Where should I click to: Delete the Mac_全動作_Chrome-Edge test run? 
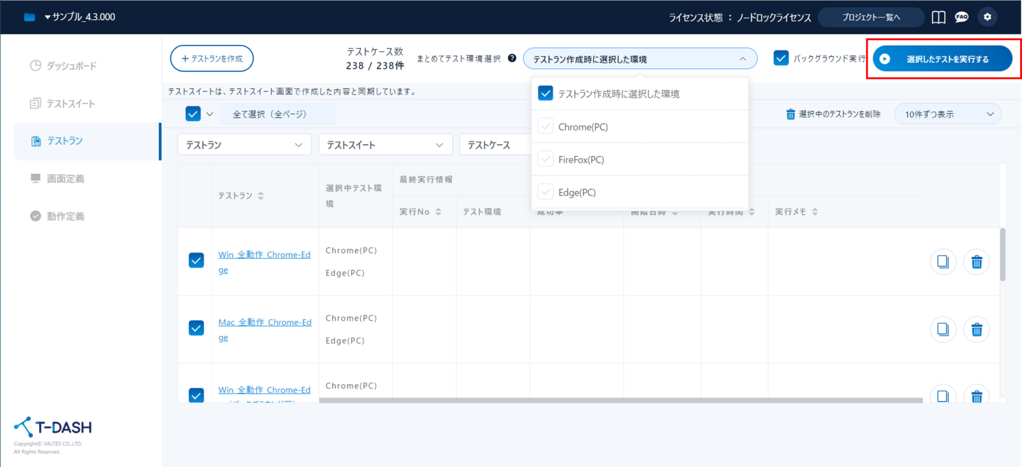pos(977,330)
